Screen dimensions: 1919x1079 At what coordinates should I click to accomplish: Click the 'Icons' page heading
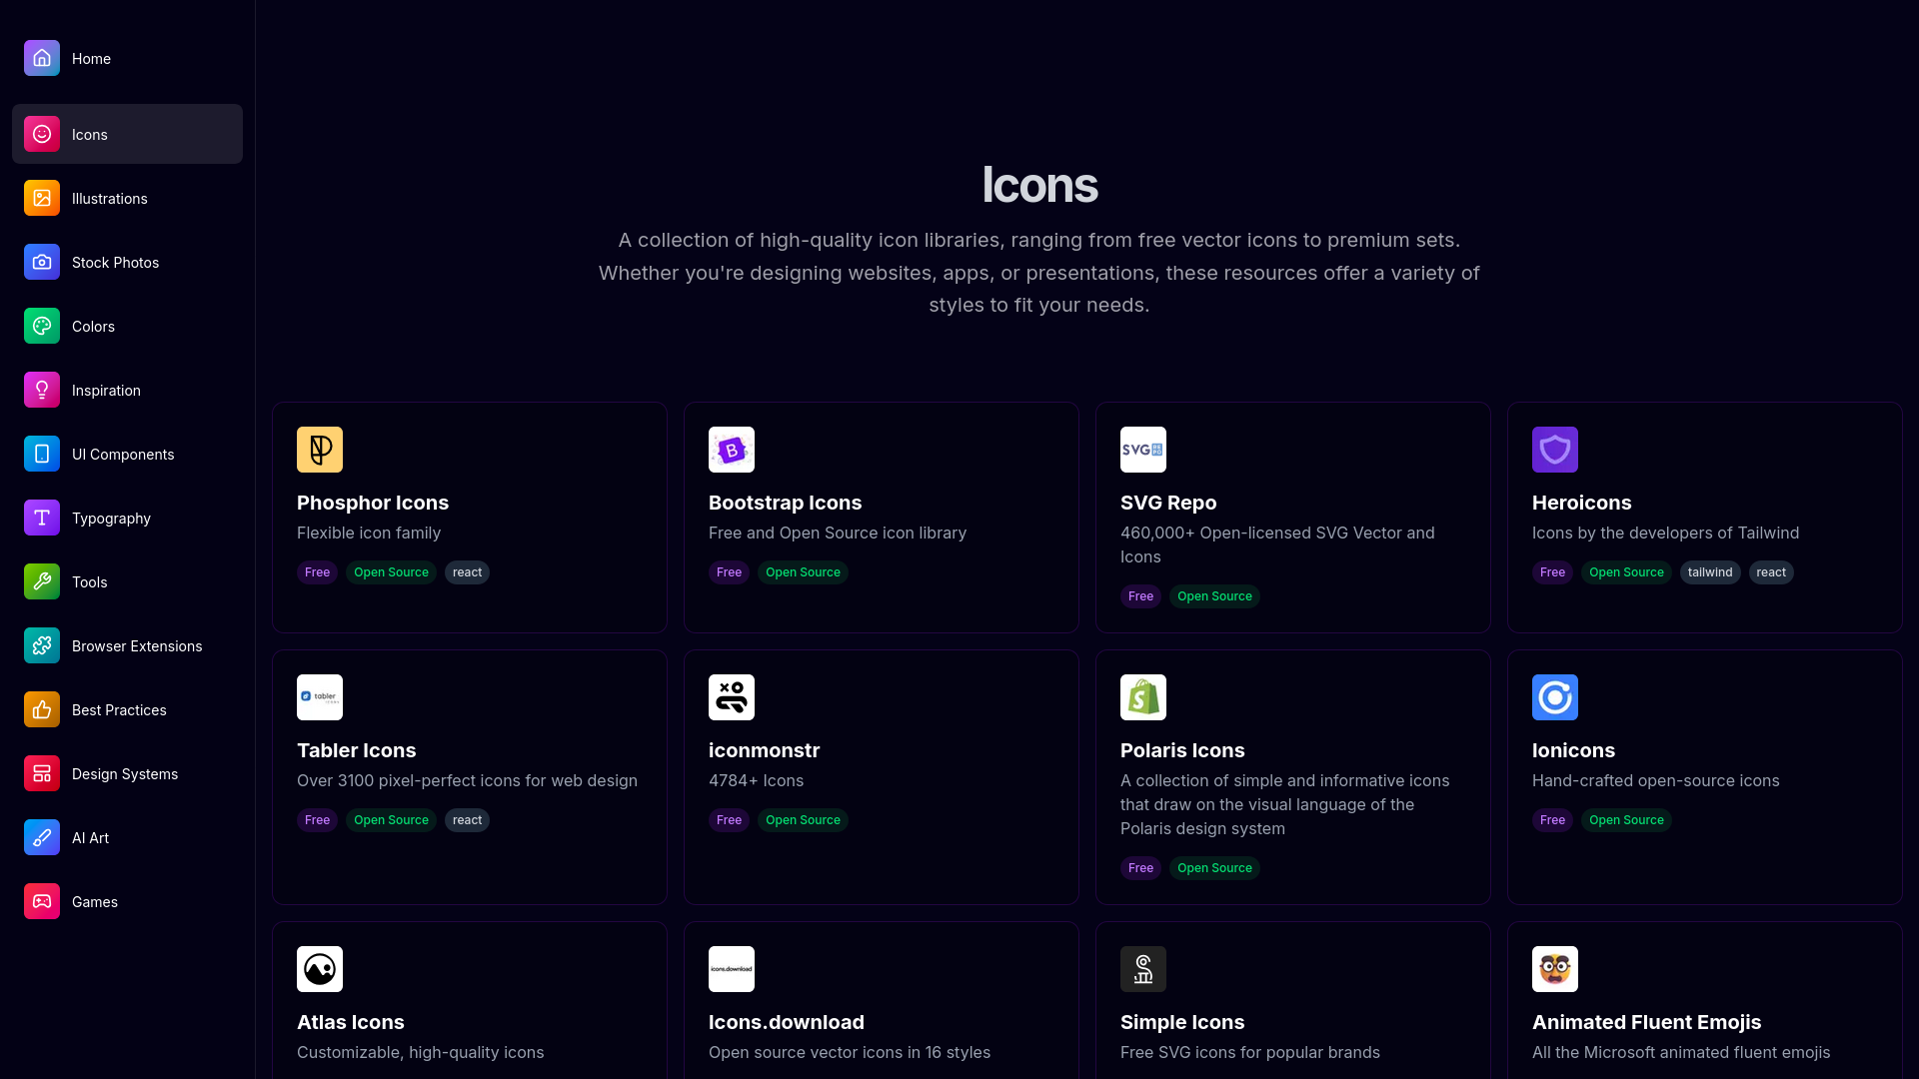coord(1039,185)
